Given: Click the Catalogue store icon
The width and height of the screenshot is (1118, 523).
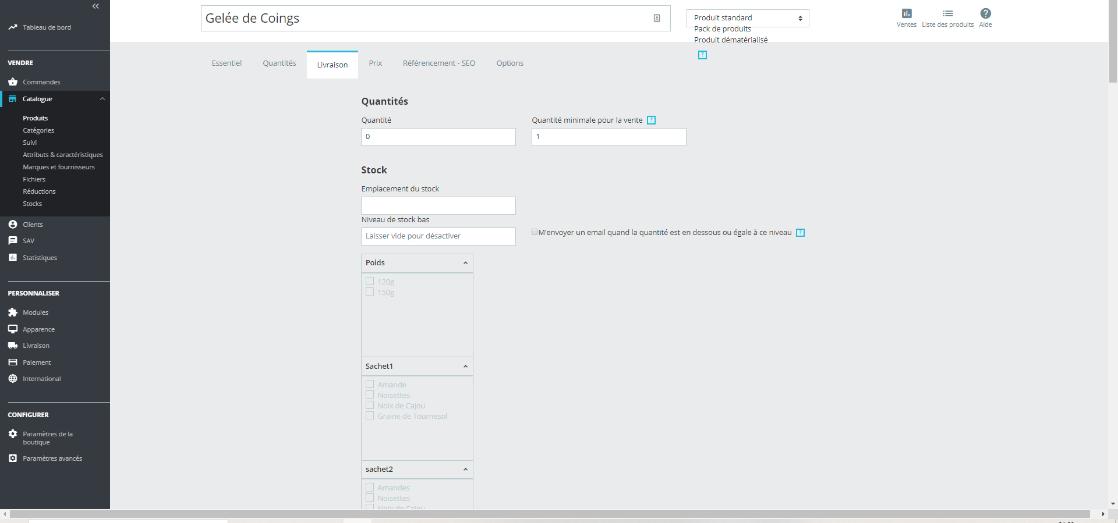Looking at the screenshot, I should (x=13, y=99).
